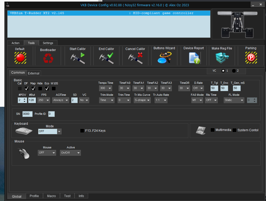Click the SN input field
Image resolution: width=266 pixels, height=201 pixels.
(x=27, y=114)
